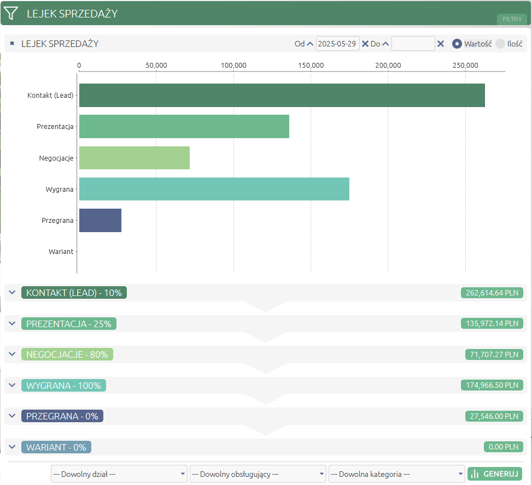Viewport: 532px width, 485px height.
Task: Expand the Prezentacja stage chevron
Action: tap(12, 323)
